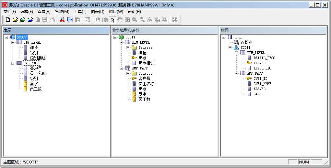This screenshot has height=168, width=331.
Task: Collapse EMP_FACT in 业务模型 pane
Action: pos(121,68)
